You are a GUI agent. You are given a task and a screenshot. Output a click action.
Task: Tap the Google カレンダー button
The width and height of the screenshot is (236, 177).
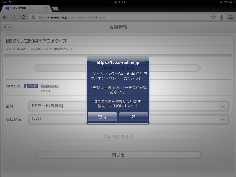coord(50,86)
